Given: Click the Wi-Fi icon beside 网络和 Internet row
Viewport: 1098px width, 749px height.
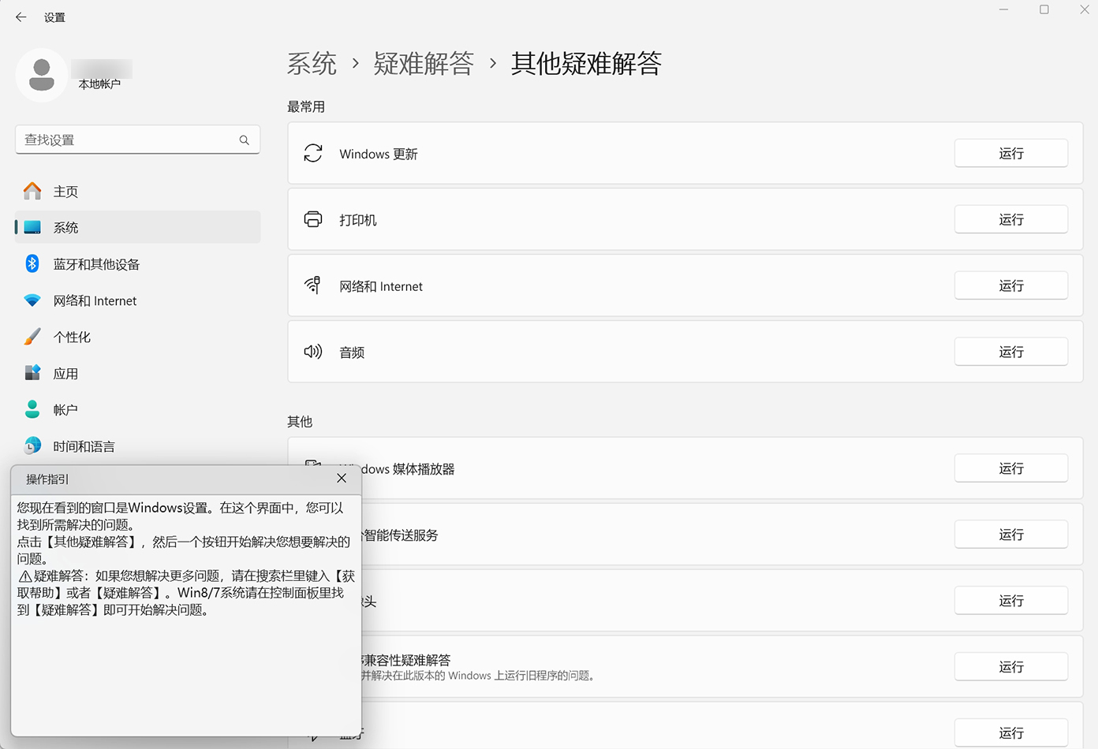Looking at the screenshot, I should point(313,285).
